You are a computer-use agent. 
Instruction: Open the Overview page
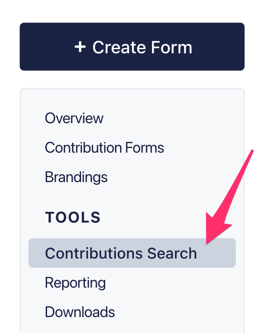point(74,118)
